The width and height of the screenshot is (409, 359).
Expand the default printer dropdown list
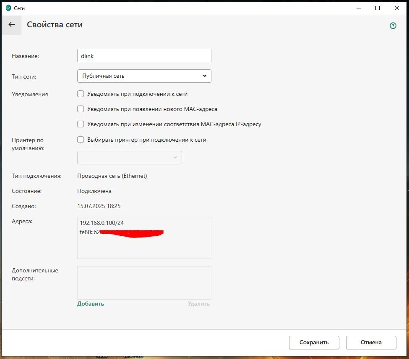[129, 158]
